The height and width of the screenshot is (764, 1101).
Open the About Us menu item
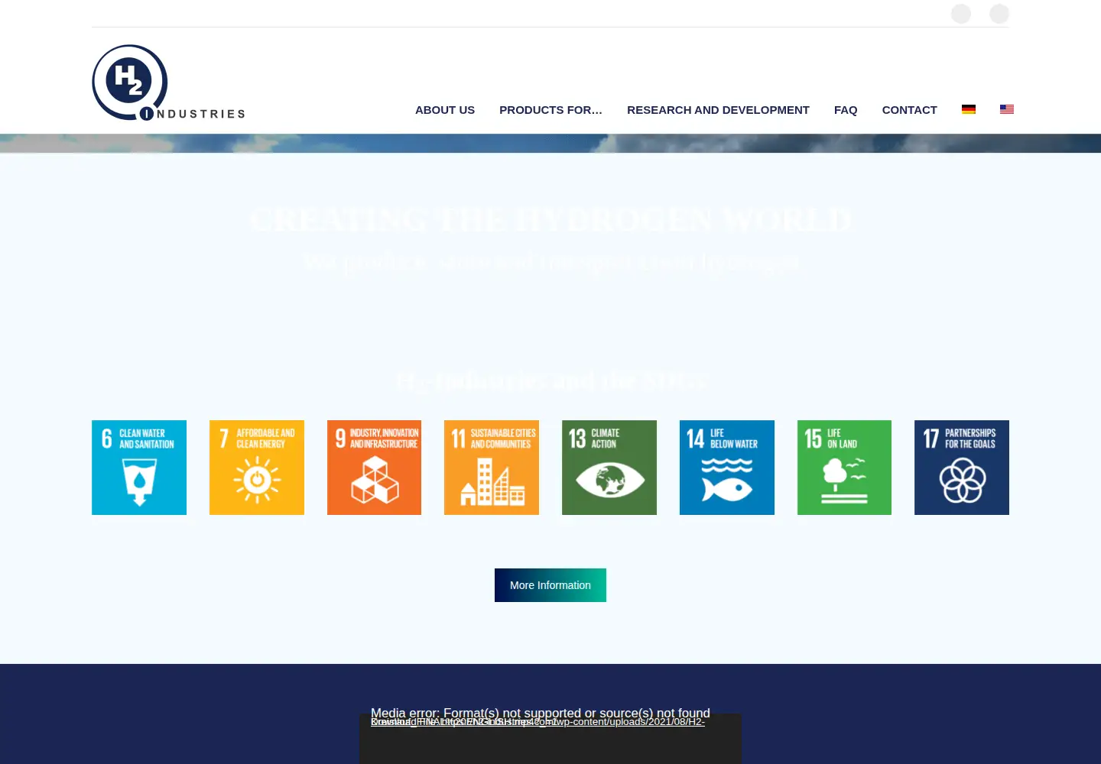[445, 110]
